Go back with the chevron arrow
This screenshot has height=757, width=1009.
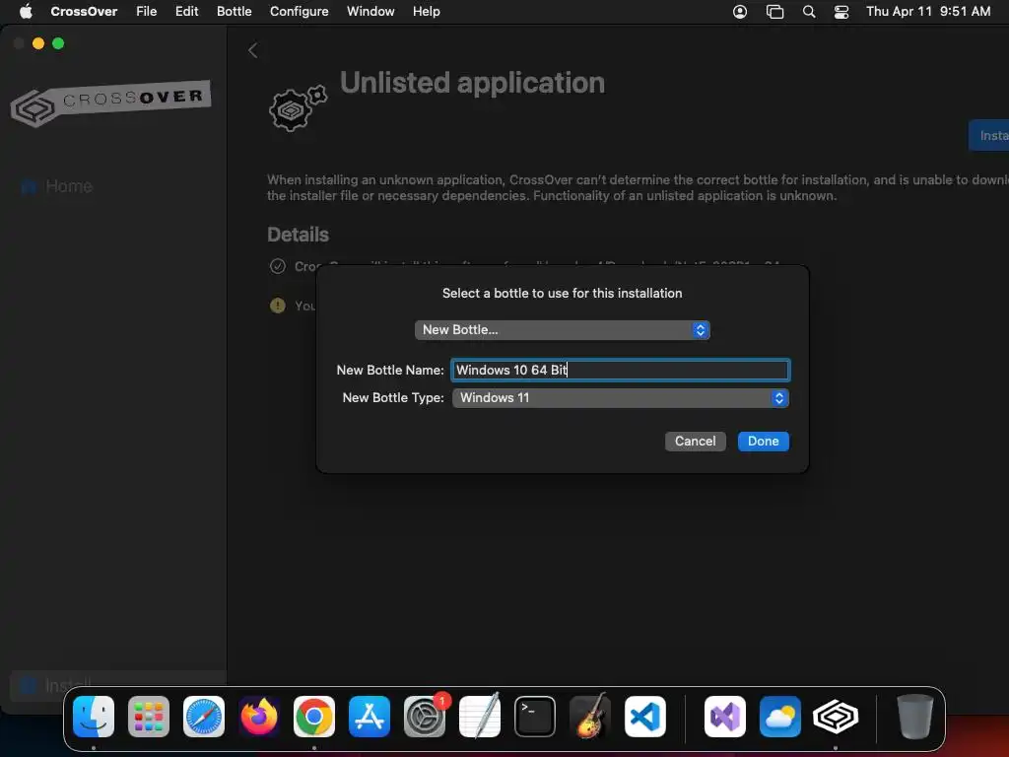[x=253, y=50]
